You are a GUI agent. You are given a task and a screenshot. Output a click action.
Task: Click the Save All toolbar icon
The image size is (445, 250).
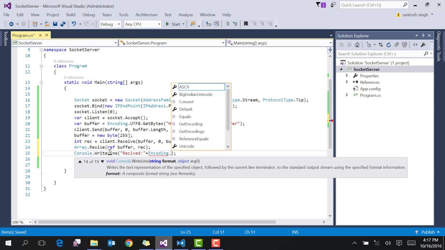63,24
